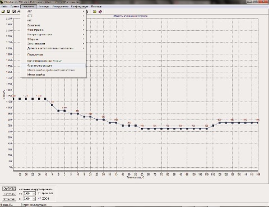Click the yellow-green icon in the toolbar

point(95,12)
